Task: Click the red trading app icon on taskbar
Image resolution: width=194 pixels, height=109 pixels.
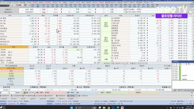Action: click(x=122, y=108)
